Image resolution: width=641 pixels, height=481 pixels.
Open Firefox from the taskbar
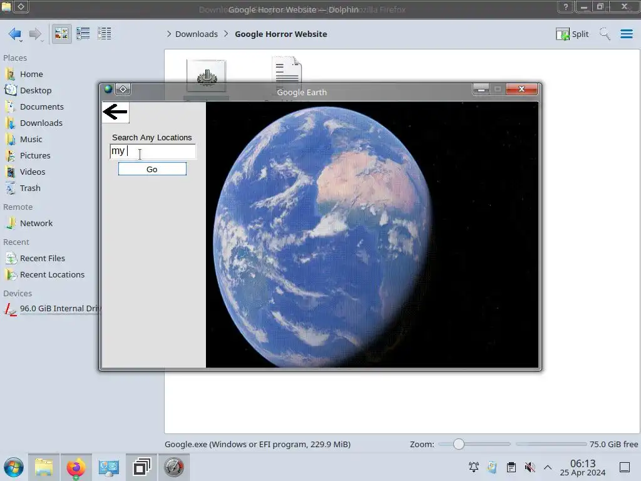76,467
